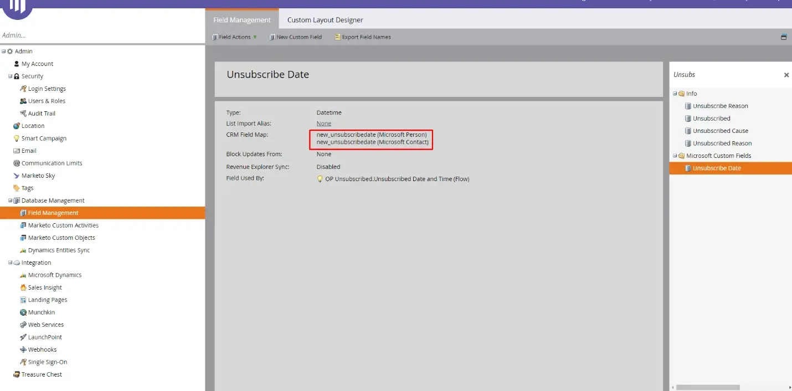
Task: Click the Admin search input field
Action: pos(102,35)
